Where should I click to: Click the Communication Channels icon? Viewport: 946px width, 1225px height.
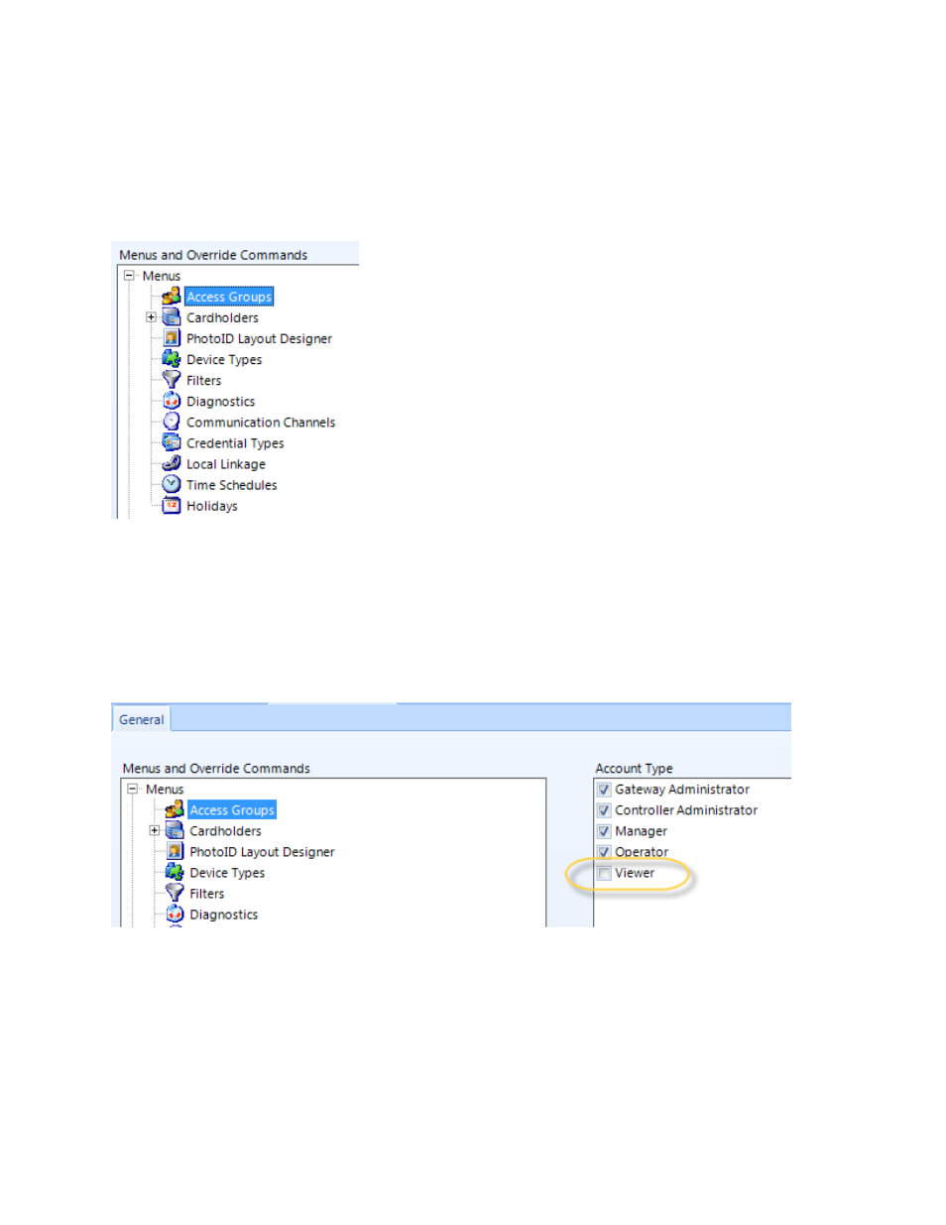[x=172, y=422]
